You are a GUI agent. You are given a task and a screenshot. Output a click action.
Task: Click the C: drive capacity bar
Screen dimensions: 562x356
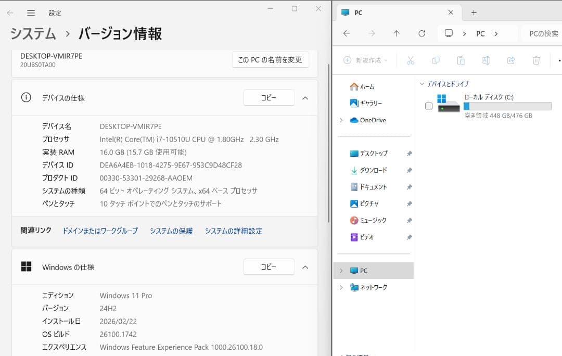pos(507,106)
